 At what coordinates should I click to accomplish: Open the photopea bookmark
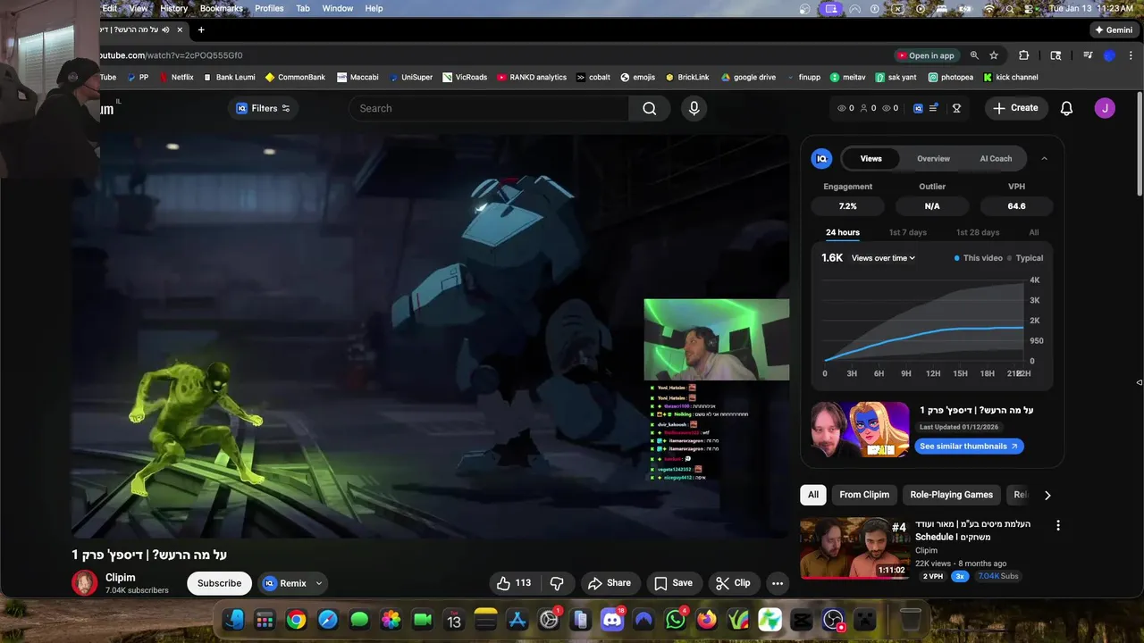951,78
